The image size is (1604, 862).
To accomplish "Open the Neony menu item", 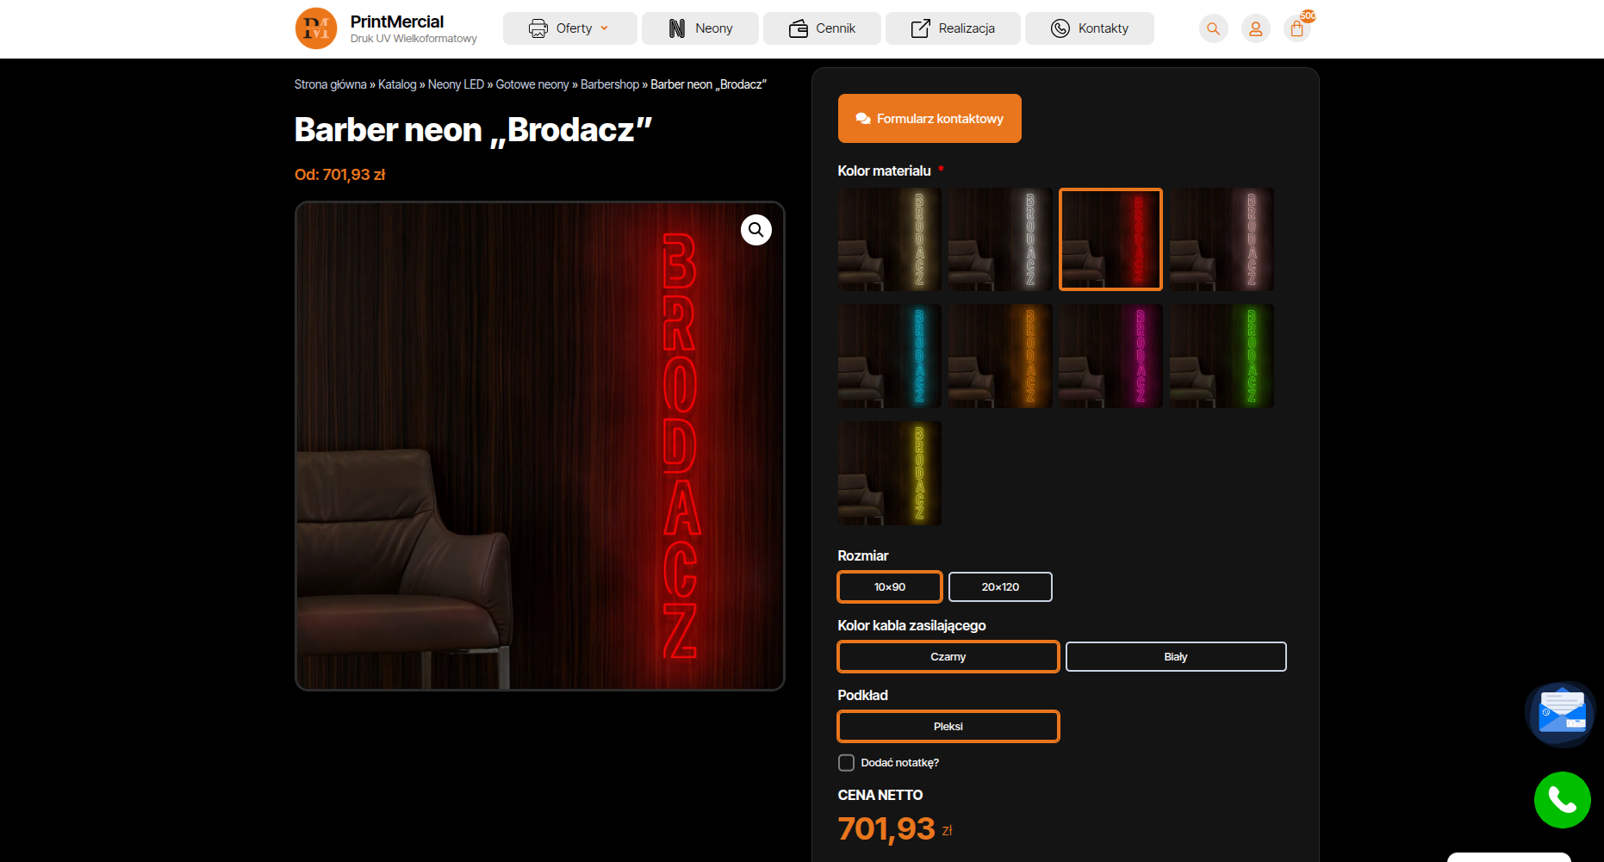I will (700, 28).
